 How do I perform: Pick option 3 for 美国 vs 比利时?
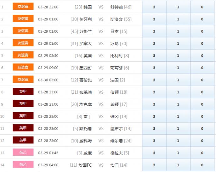pos(154,56)
